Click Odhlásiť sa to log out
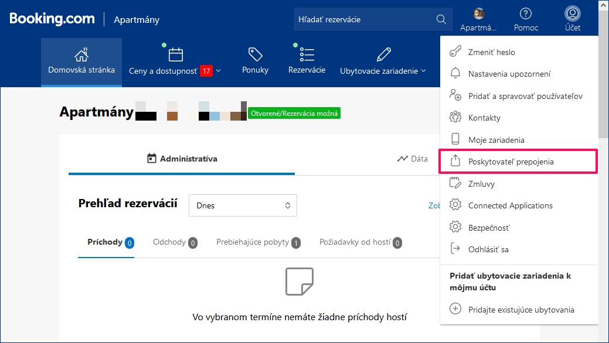The image size is (609, 343). point(488,249)
